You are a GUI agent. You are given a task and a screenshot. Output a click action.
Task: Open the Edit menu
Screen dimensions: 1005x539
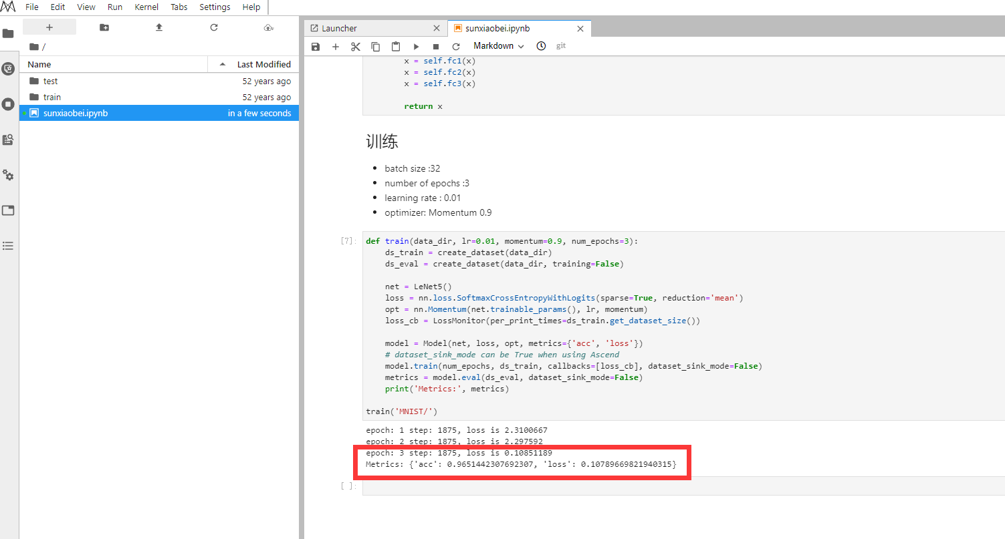58,7
